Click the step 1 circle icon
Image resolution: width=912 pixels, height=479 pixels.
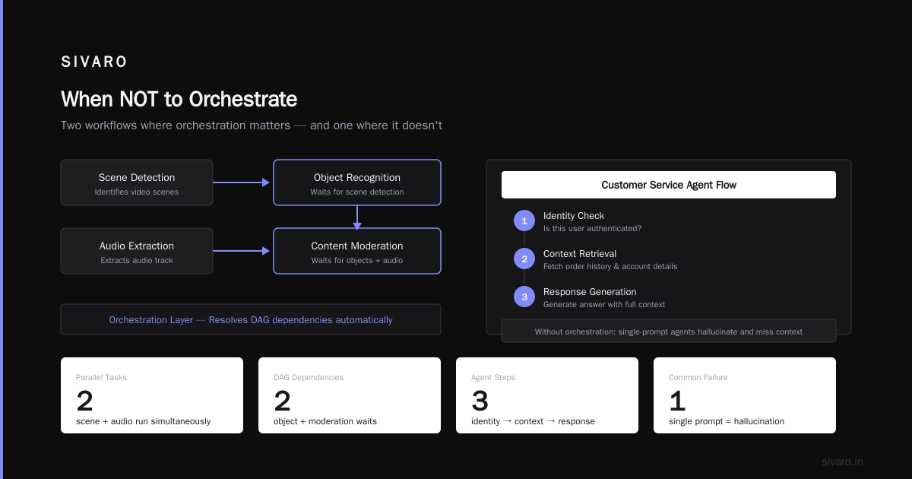point(524,220)
